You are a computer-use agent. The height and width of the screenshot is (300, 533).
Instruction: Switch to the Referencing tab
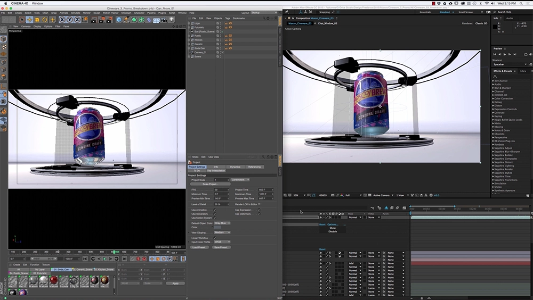click(x=254, y=167)
